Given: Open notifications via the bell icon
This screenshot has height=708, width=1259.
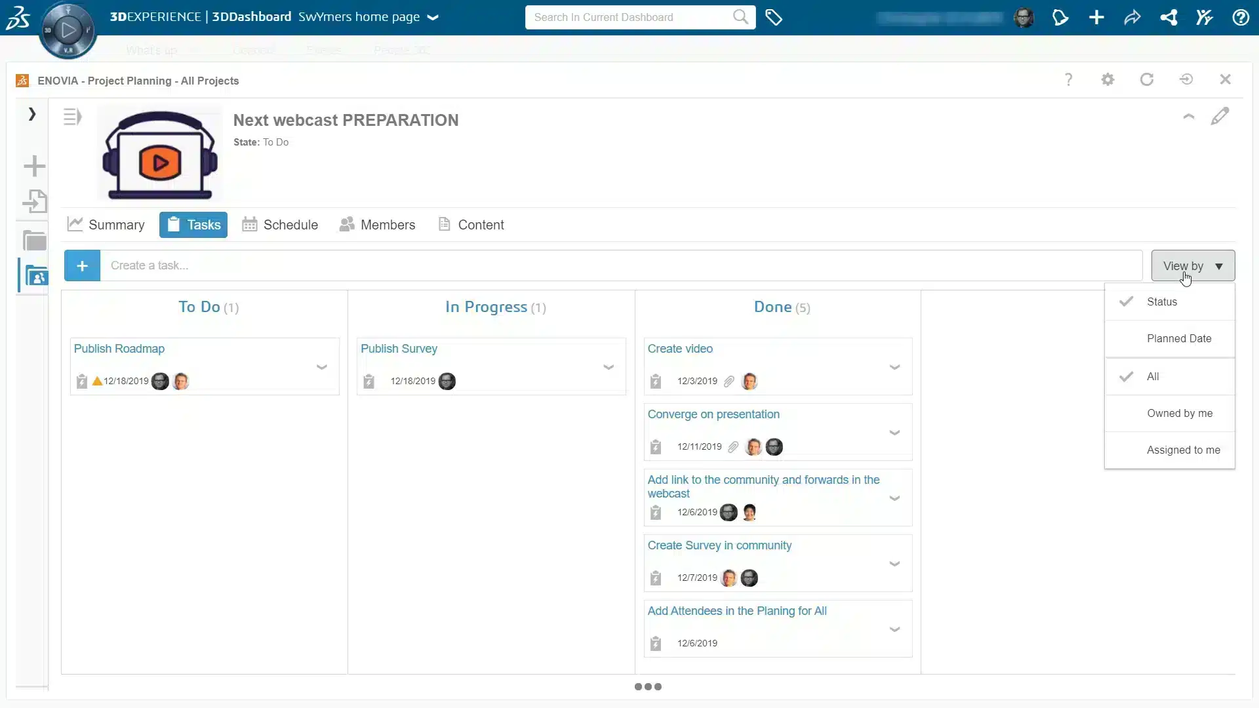Looking at the screenshot, I should [x=1060, y=18].
